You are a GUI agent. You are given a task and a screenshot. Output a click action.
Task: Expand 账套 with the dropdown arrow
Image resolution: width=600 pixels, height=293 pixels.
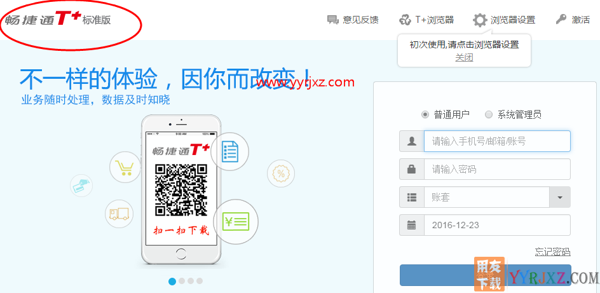pos(560,198)
